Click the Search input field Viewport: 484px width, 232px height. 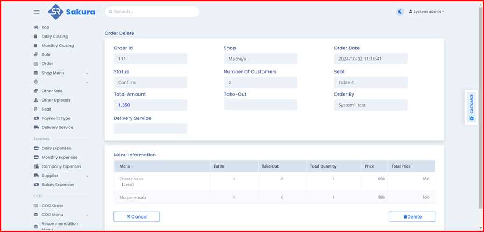pos(152,11)
